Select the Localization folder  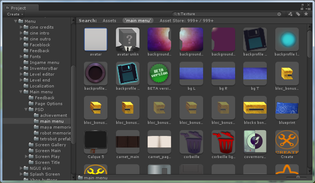39,86
